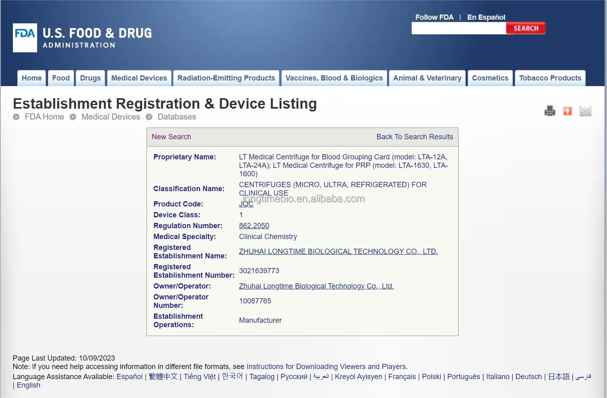Screen dimensions: 607x398
Task: Go Back To Search Results
Action: pyautogui.click(x=414, y=137)
